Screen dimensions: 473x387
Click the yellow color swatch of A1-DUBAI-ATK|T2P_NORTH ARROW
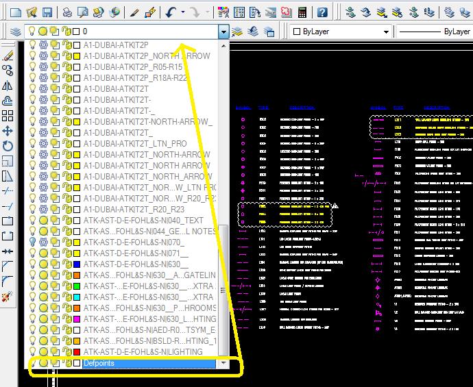coord(77,56)
